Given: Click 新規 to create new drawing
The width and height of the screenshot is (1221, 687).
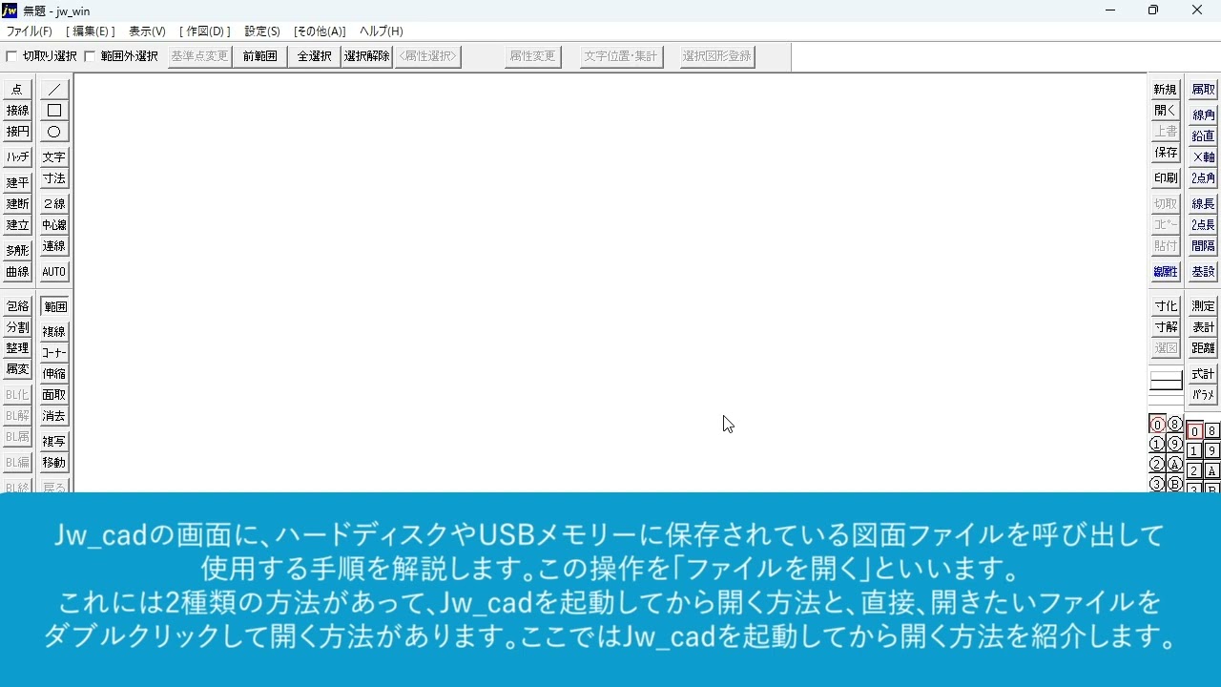Looking at the screenshot, I should click(1166, 90).
